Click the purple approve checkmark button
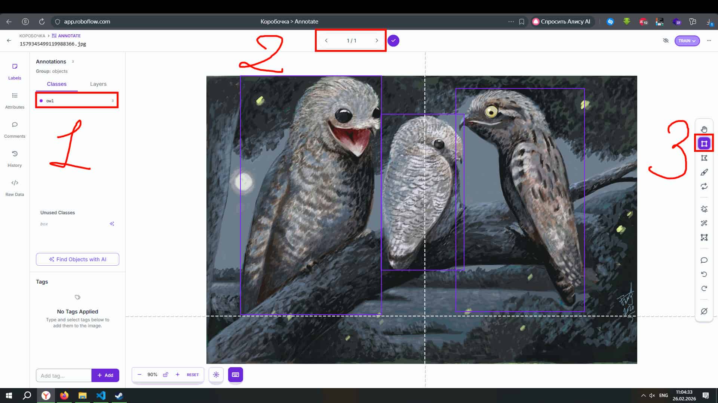This screenshot has height=403, width=718. pos(393,41)
